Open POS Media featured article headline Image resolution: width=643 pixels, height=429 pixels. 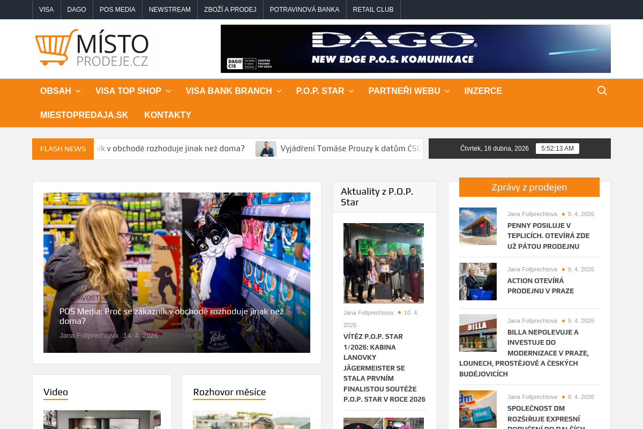171,316
